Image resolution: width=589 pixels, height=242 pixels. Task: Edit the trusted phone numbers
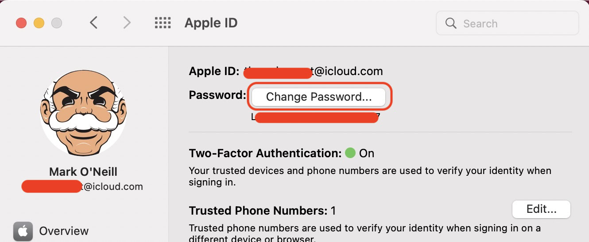click(x=541, y=209)
